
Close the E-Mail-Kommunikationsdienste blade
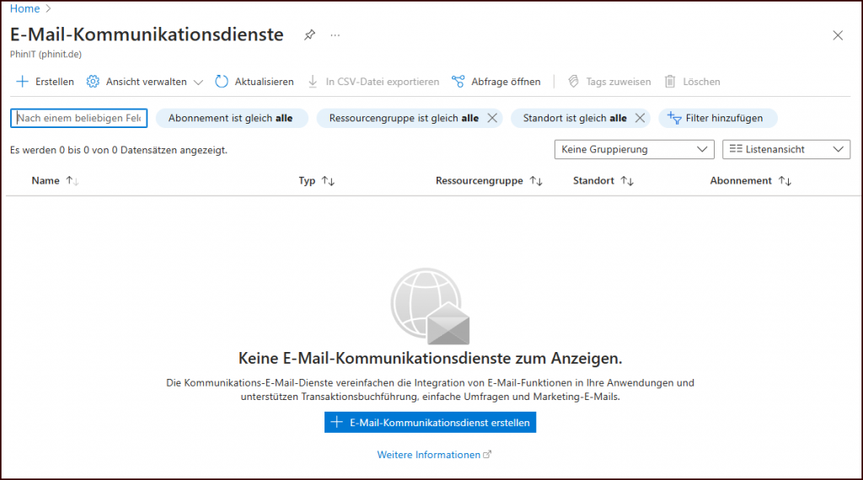pyautogui.click(x=838, y=35)
